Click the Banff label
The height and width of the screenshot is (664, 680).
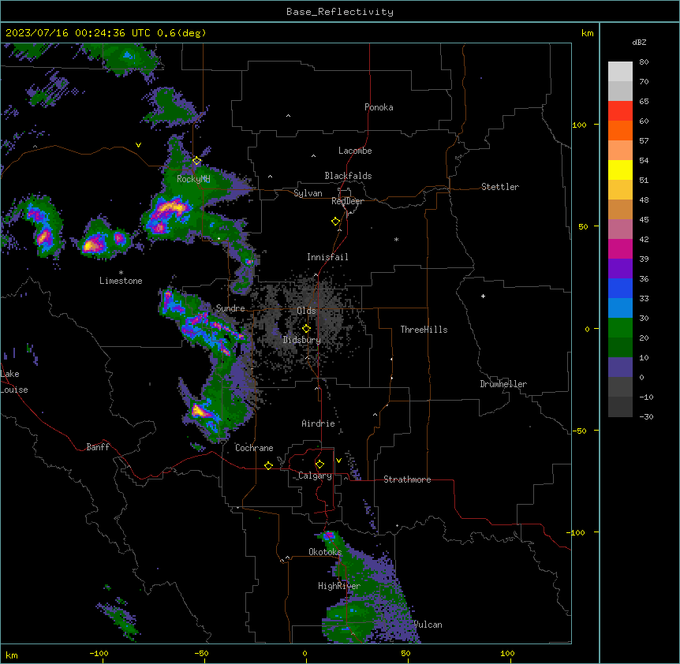pyautogui.click(x=98, y=447)
